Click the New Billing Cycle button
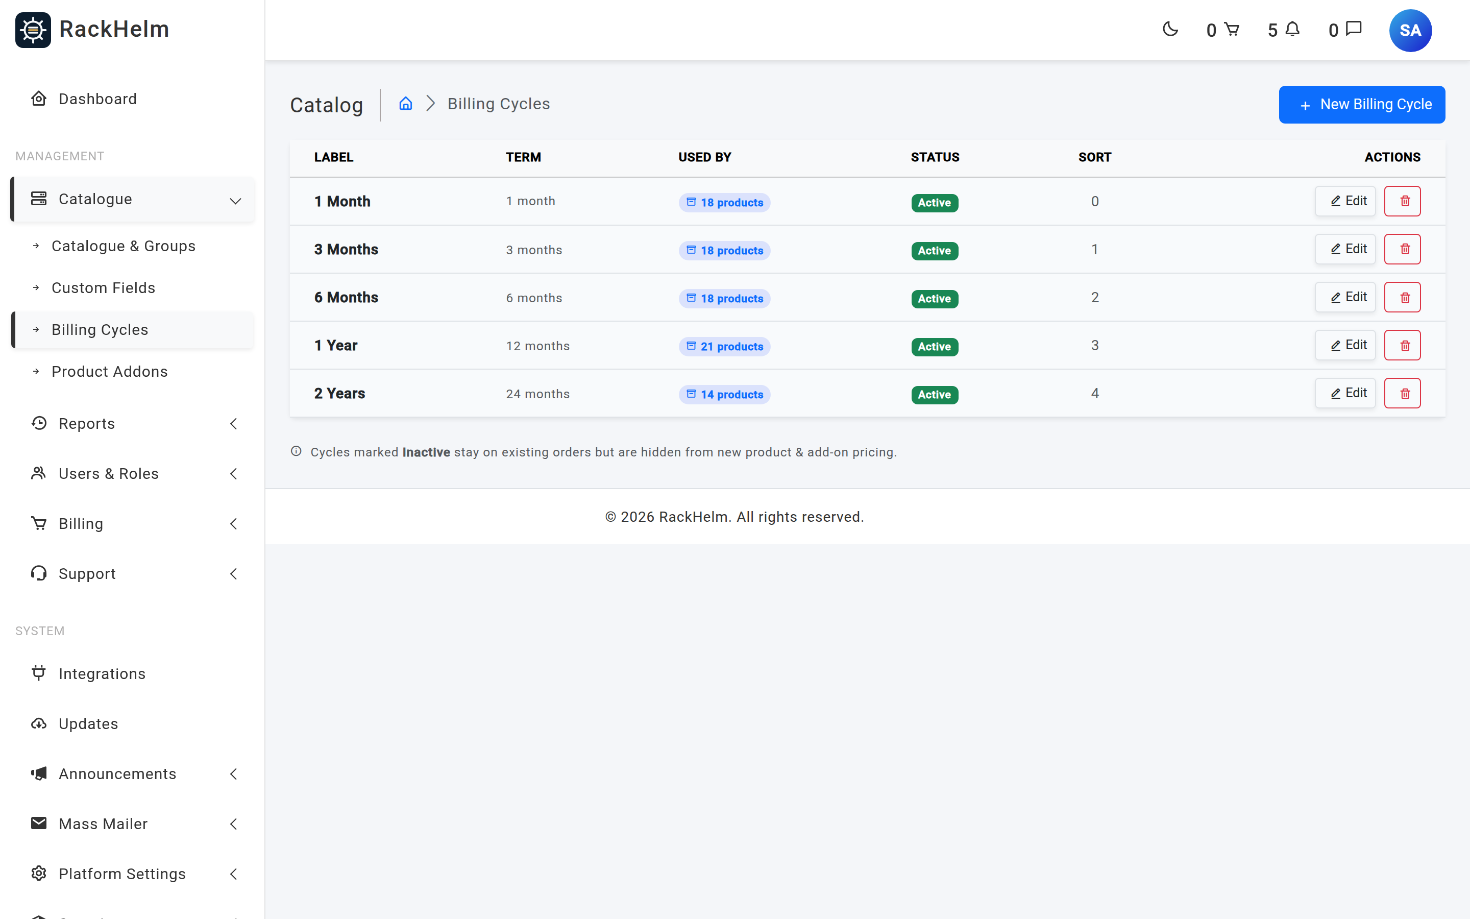This screenshot has width=1470, height=919. (x=1361, y=105)
